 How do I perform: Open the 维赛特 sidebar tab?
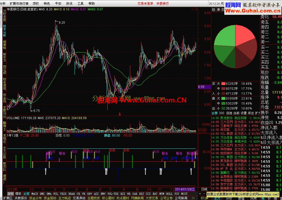pos(4,45)
